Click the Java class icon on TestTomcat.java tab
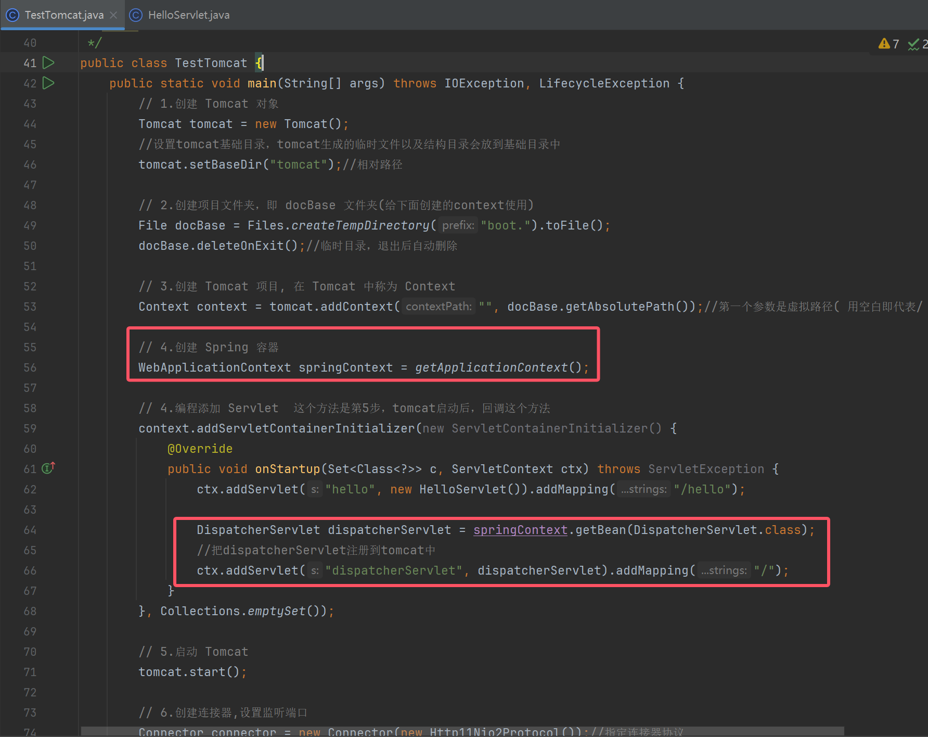This screenshot has height=737, width=928. click(12, 15)
